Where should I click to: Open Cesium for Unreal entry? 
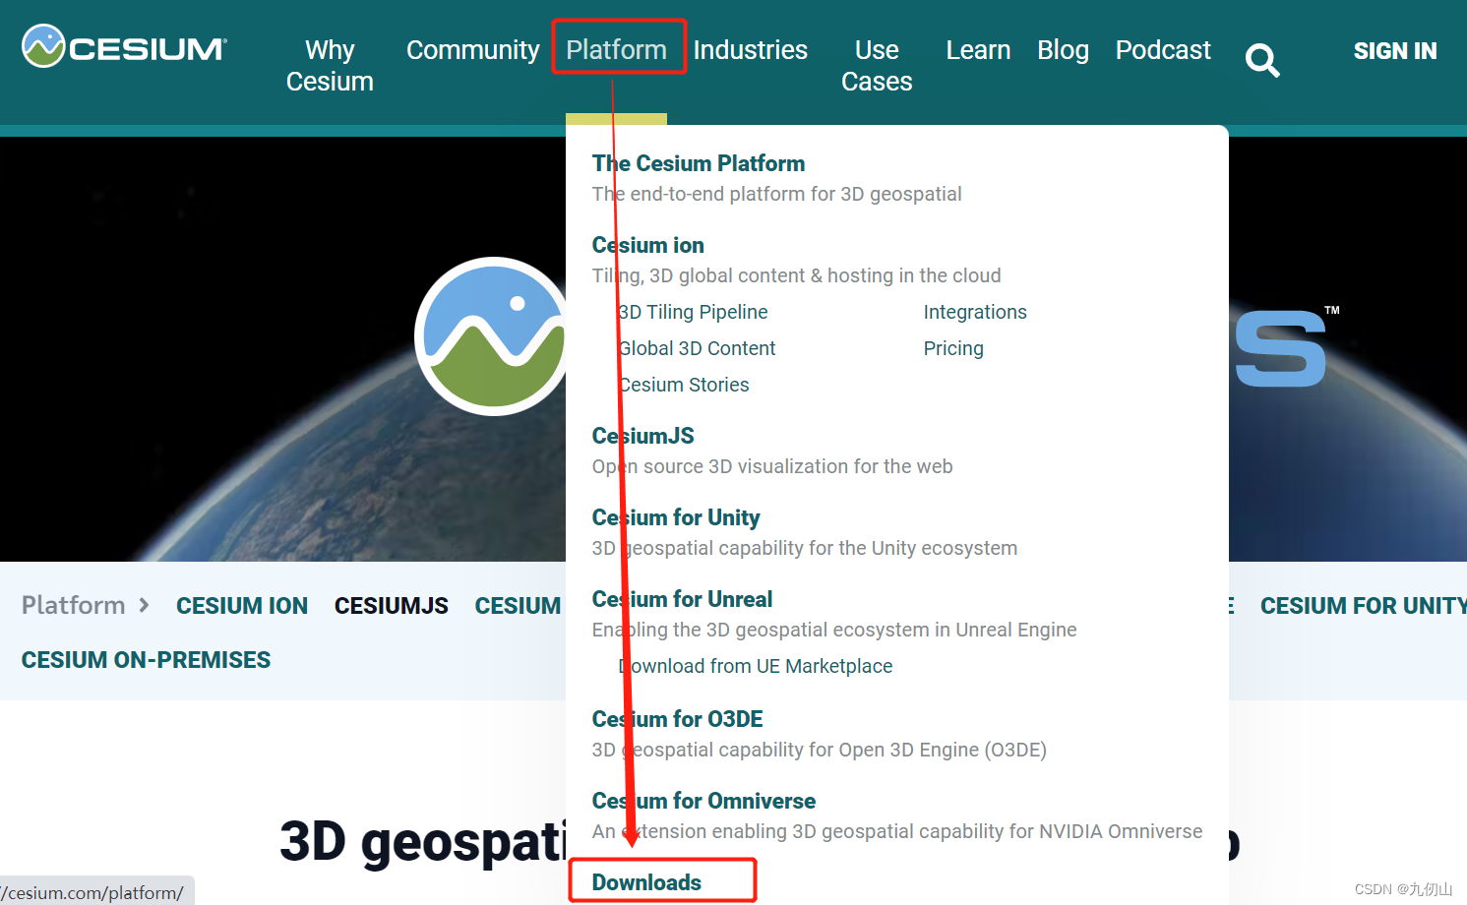click(682, 599)
